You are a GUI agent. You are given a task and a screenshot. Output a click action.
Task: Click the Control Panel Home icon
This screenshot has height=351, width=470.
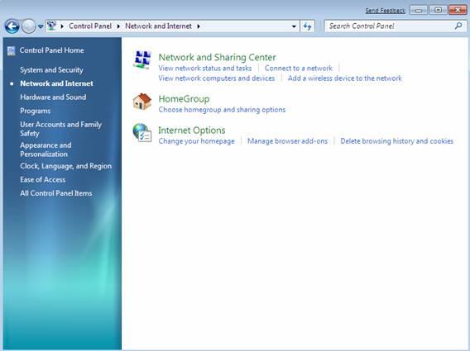point(12,51)
